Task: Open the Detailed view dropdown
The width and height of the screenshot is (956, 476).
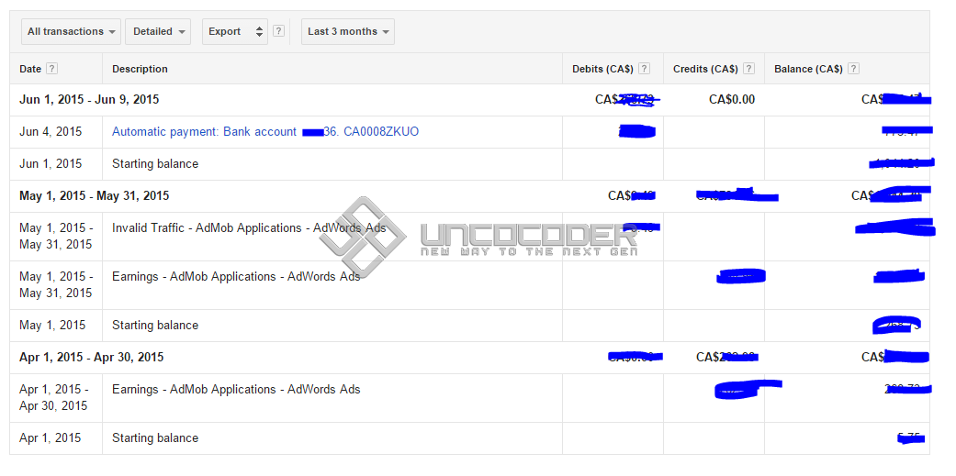Action: coord(158,32)
